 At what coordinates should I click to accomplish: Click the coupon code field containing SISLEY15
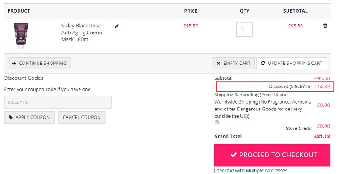pyautogui.click(x=58, y=102)
